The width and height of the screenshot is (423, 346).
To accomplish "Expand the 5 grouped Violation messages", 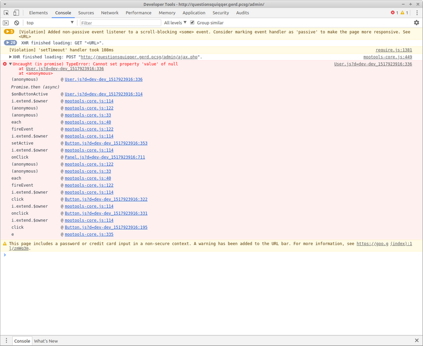I will coord(9,32).
